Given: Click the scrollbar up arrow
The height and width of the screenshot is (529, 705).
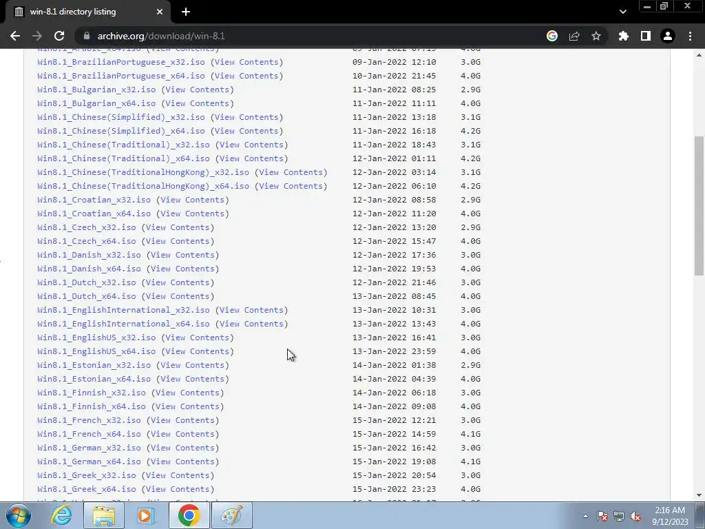Looking at the screenshot, I should click(x=699, y=55).
